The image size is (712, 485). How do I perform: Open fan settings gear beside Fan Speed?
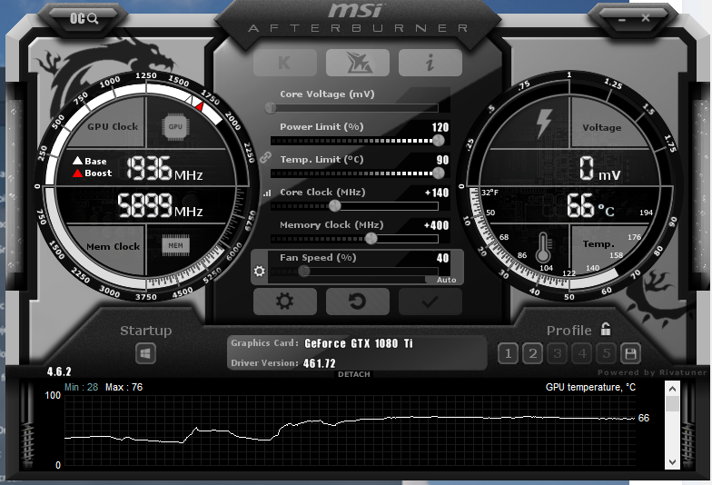[260, 271]
